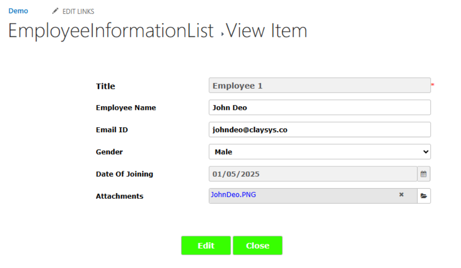
Task: Open the Demo navigation link
Action: point(18,11)
